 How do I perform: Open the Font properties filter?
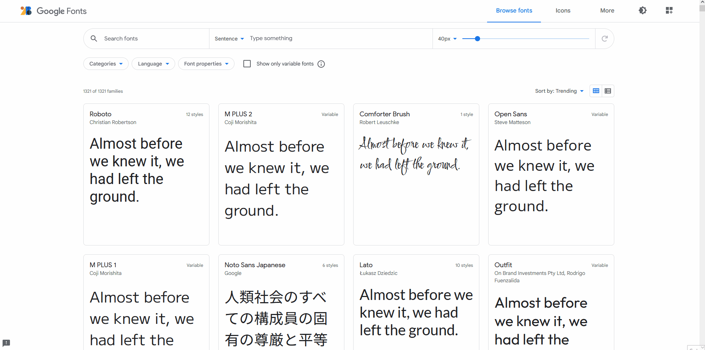(x=206, y=63)
